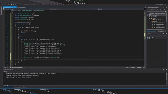The width and height of the screenshot is (168, 94).
Task: Toggle auto-hide pin of Свойства panel
Action: point(165,34)
